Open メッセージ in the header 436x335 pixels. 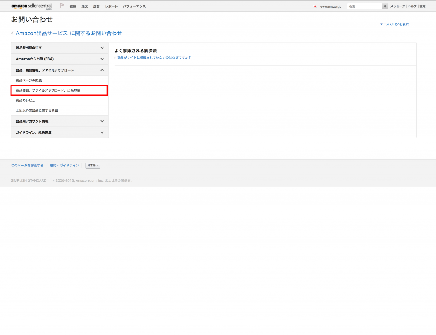[x=397, y=6]
